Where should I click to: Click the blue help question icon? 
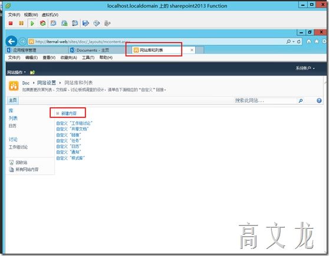coord(319,101)
